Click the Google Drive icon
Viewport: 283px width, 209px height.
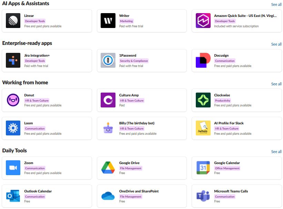point(108,168)
